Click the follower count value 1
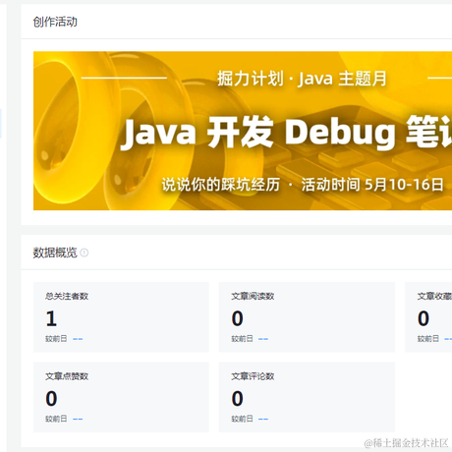The image size is (452, 452). tap(51, 318)
